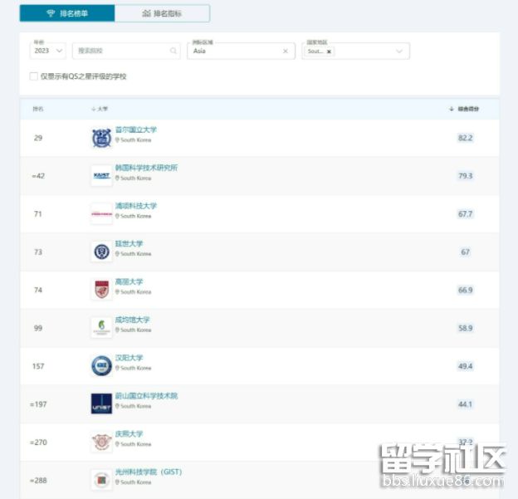This screenshot has width=518, height=499.
Task: Click the magnifier icon in search box
Action: point(173,51)
